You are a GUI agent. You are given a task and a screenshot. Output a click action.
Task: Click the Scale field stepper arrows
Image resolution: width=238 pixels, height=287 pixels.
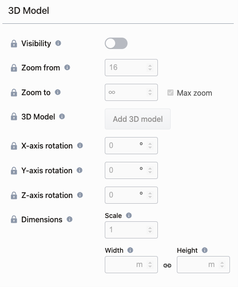pos(150,230)
